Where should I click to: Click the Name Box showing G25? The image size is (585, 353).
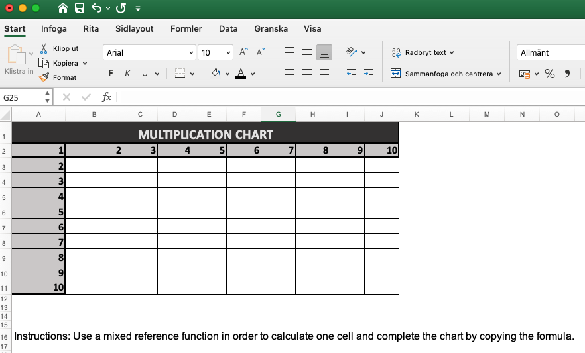point(22,97)
